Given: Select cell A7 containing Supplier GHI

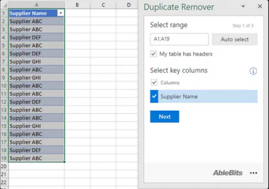Looking at the screenshot, I should (36, 61).
